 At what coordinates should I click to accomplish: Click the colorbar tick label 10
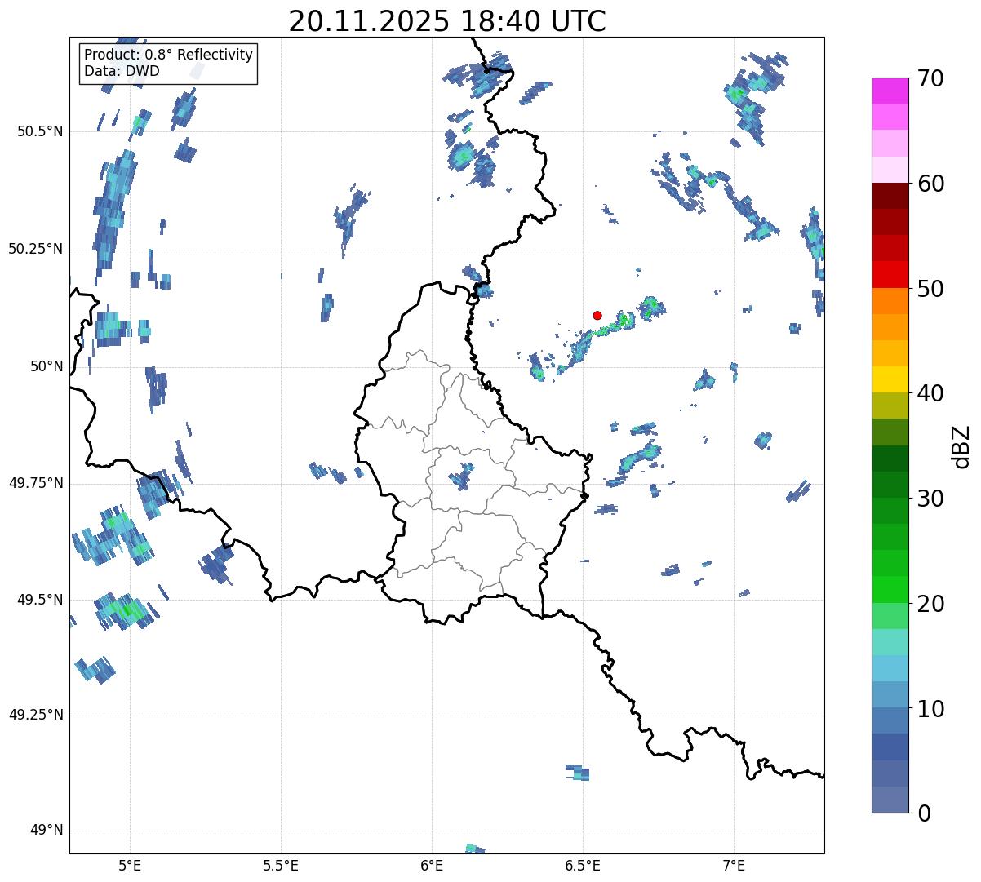tap(930, 708)
